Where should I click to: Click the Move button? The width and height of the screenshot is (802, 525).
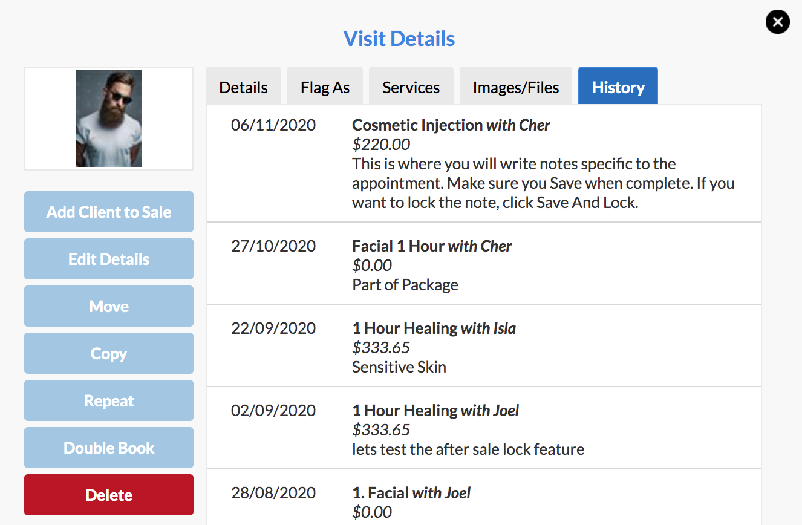[x=109, y=306]
